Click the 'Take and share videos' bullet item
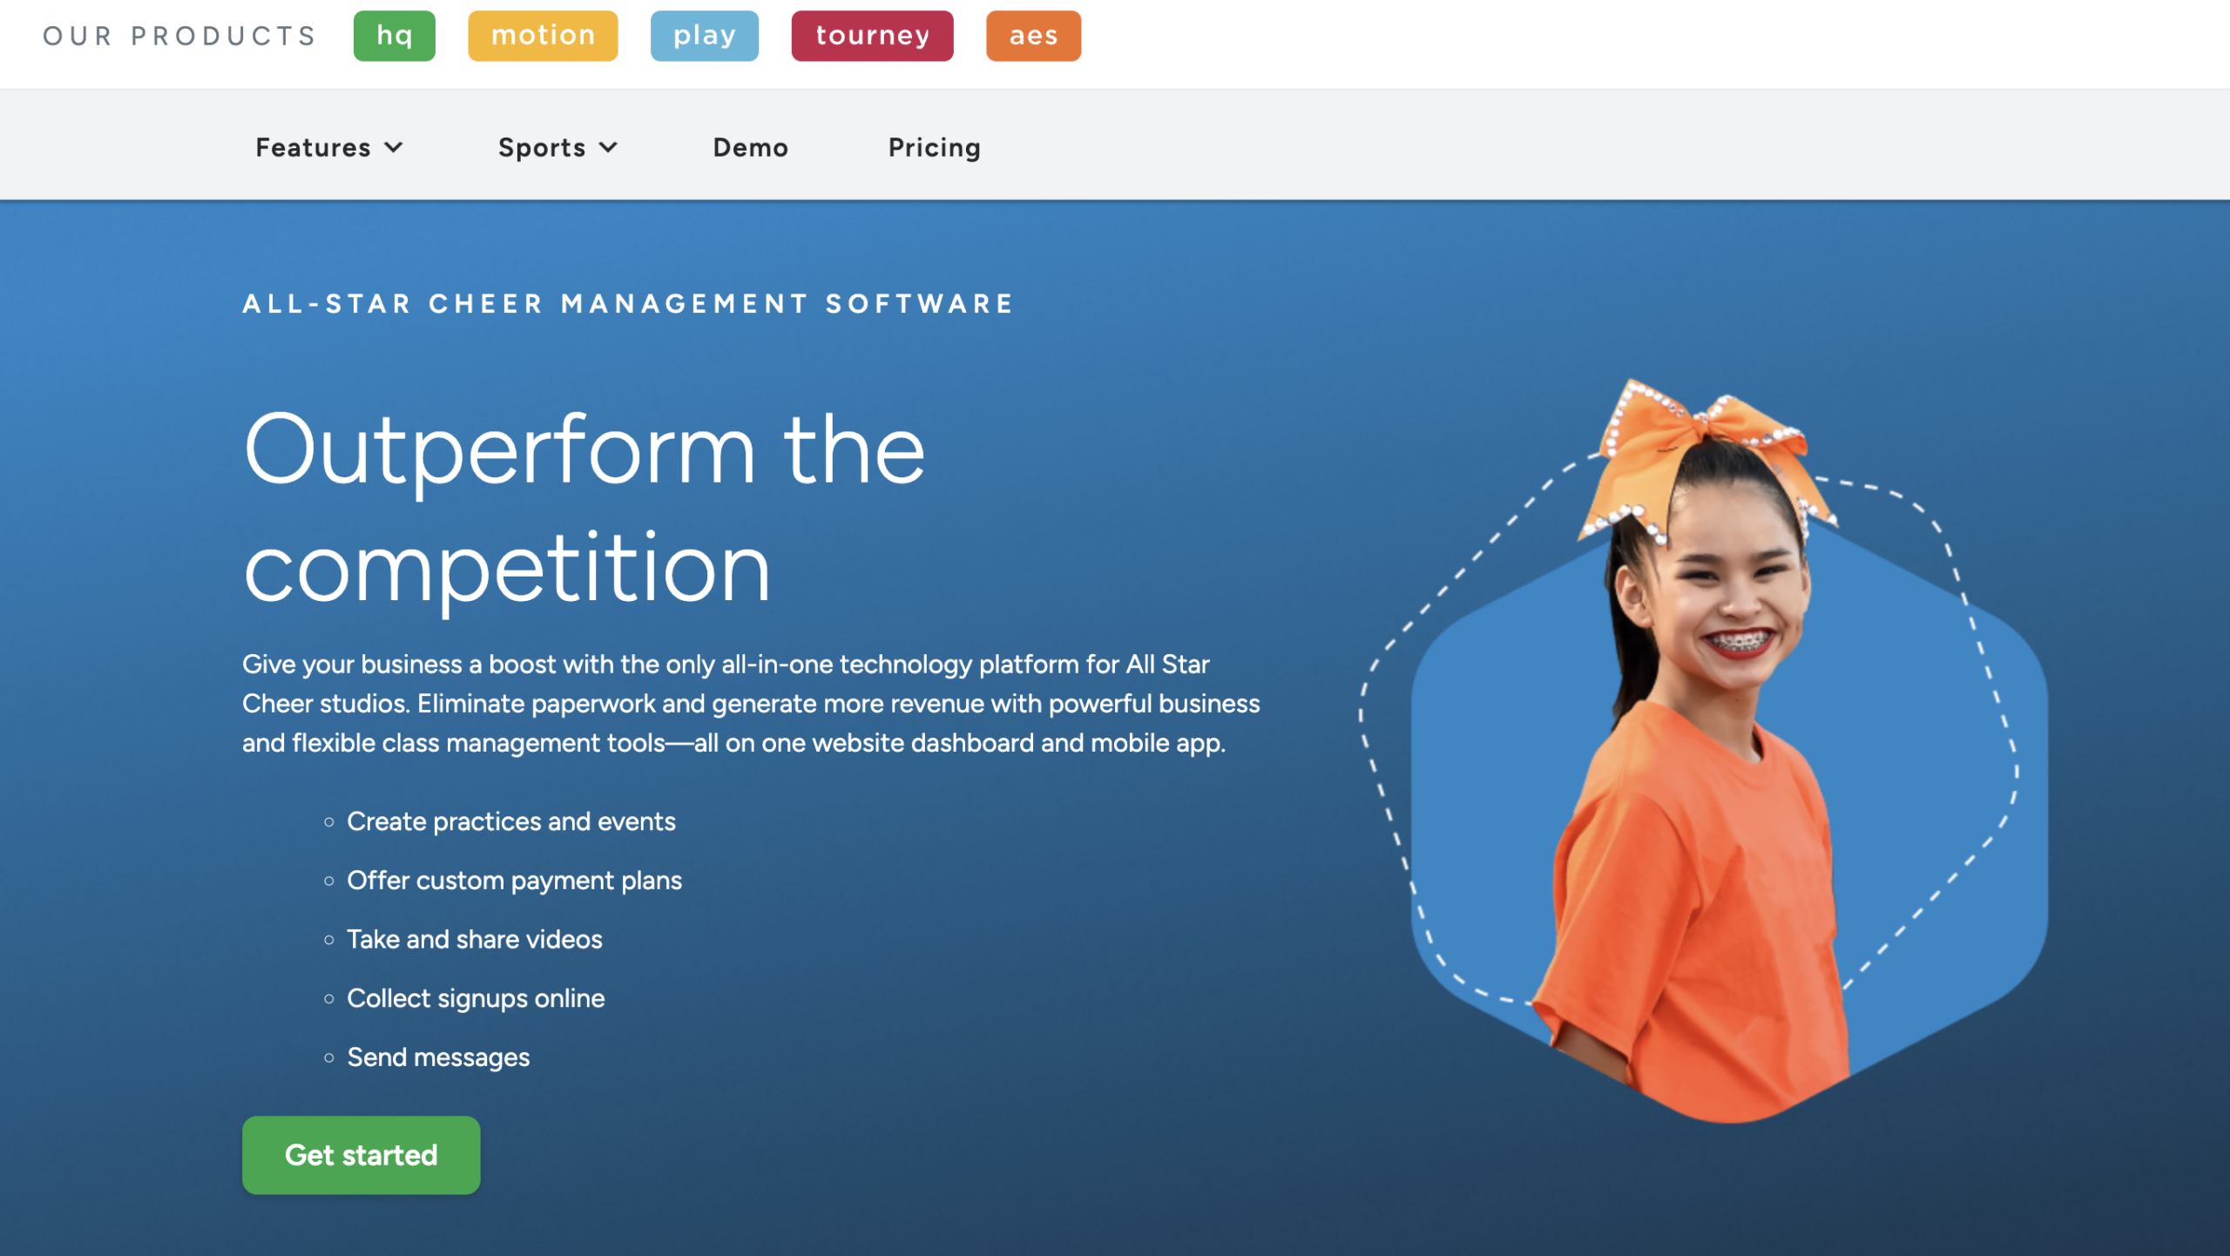Image resolution: width=2230 pixels, height=1256 pixels. 475,939
